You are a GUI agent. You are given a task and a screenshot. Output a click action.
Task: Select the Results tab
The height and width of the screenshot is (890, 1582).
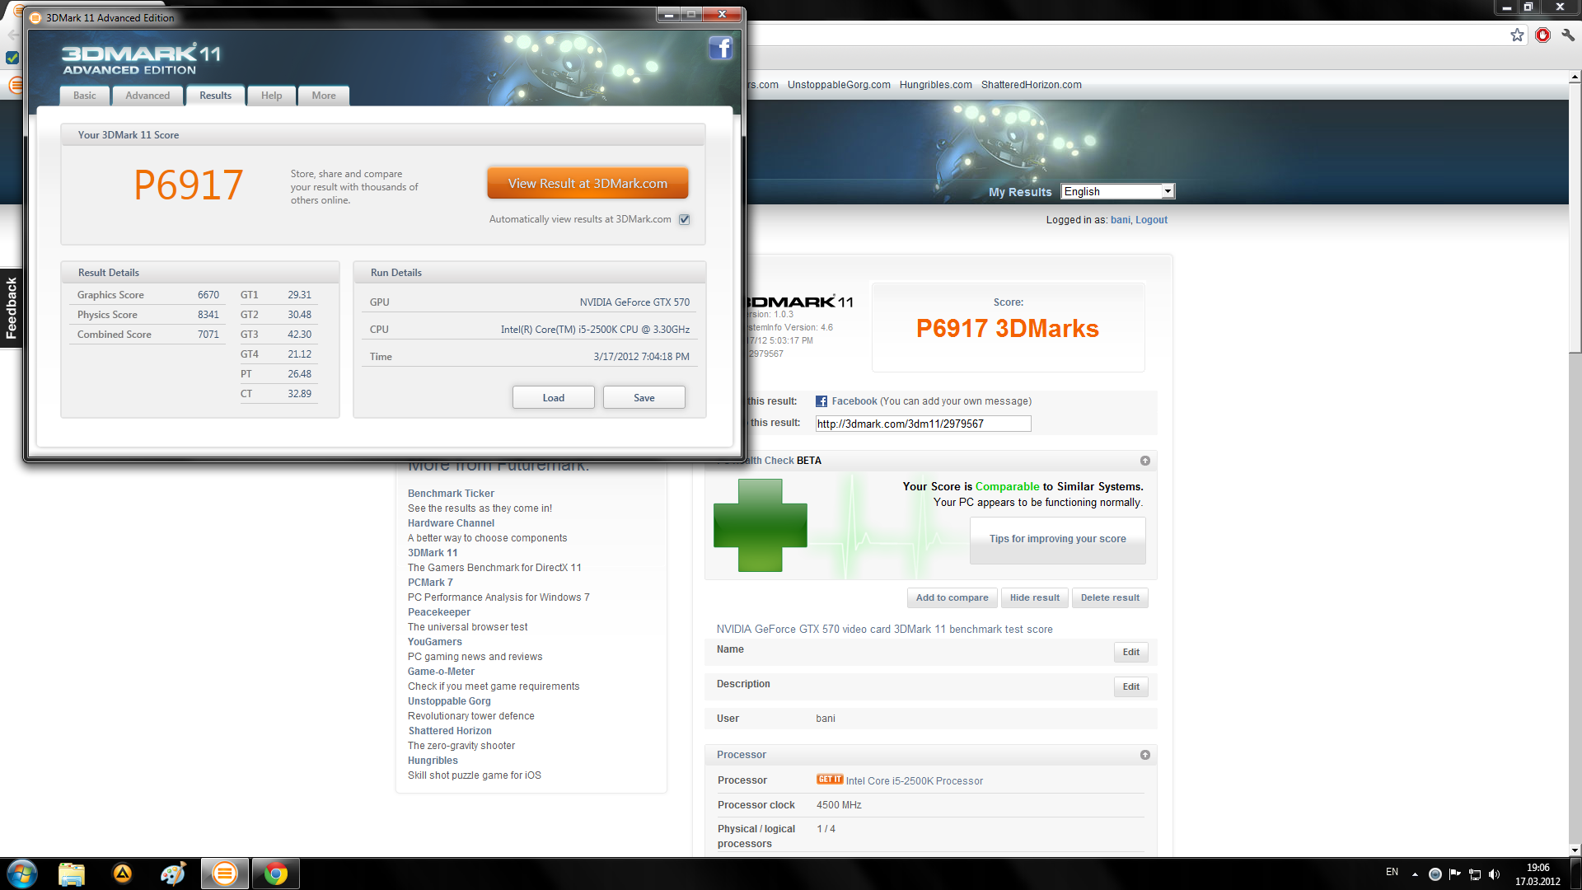coord(216,96)
